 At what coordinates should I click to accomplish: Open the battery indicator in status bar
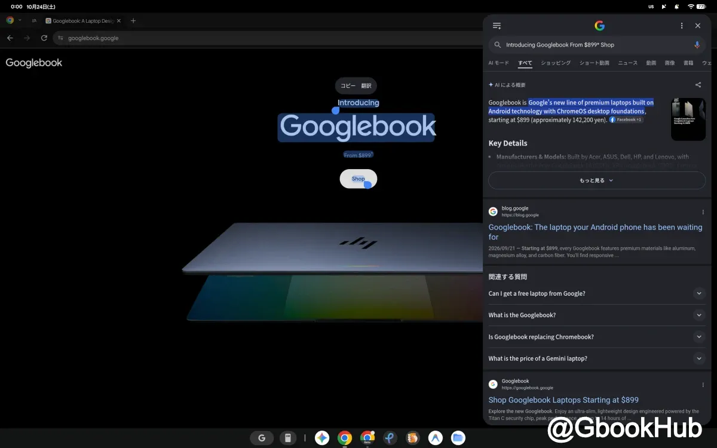coord(701,7)
